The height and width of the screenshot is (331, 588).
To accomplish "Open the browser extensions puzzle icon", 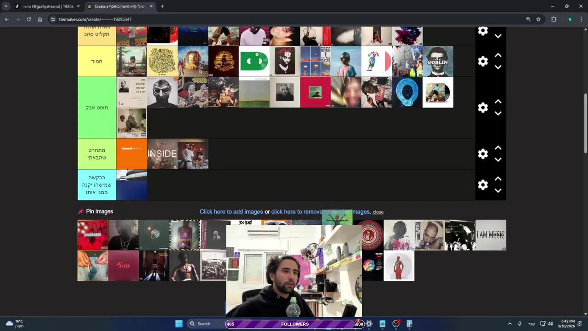I will tap(554, 19).
